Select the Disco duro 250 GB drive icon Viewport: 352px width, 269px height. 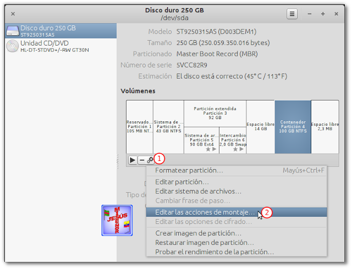[13, 31]
